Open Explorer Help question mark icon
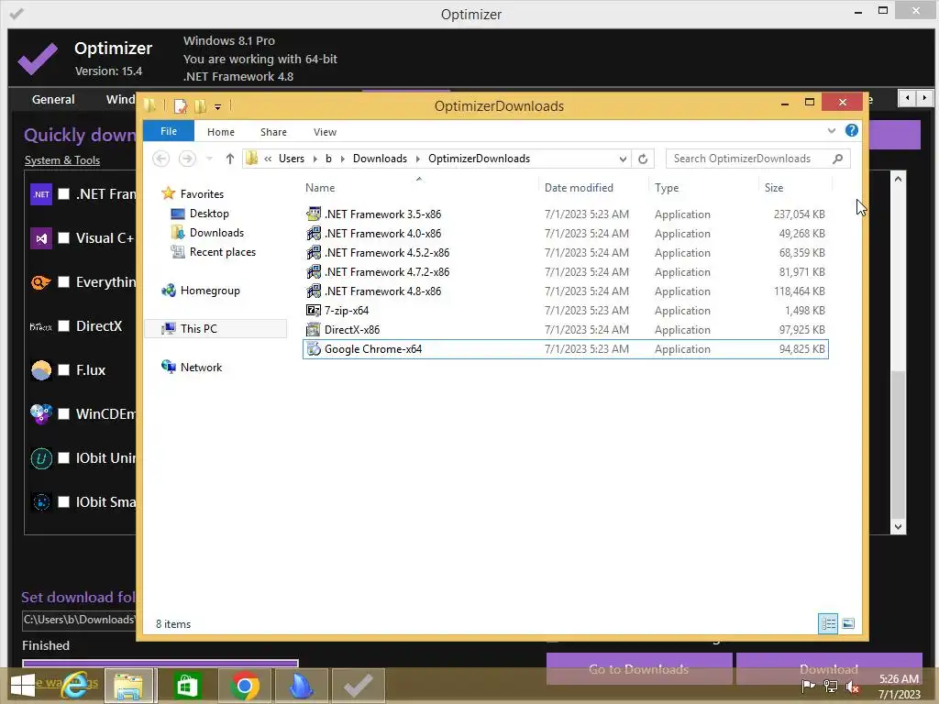Image resolution: width=939 pixels, height=704 pixels. 852,130
